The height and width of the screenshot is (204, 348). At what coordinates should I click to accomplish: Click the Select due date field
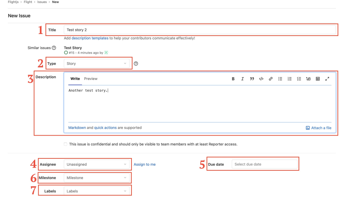click(x=264, y=164)
